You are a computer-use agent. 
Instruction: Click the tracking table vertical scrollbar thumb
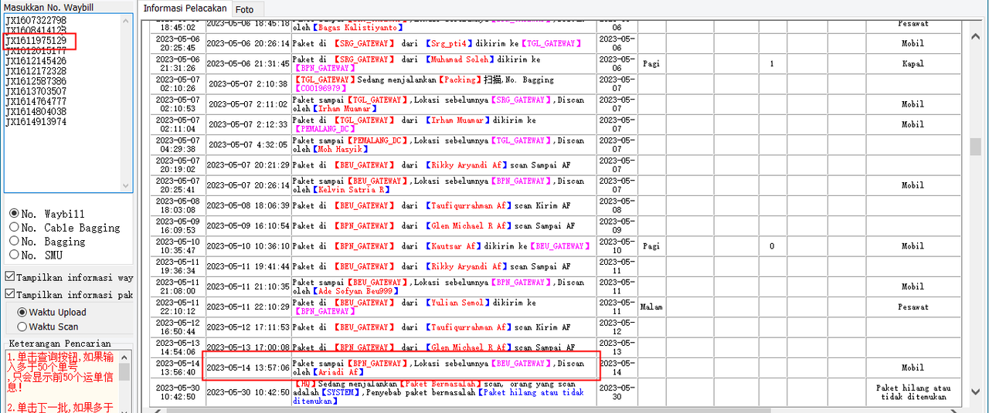(976, 147)
